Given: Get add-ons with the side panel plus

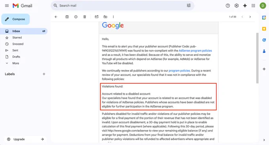Looking at the screenshot, I should coord(264,69).
